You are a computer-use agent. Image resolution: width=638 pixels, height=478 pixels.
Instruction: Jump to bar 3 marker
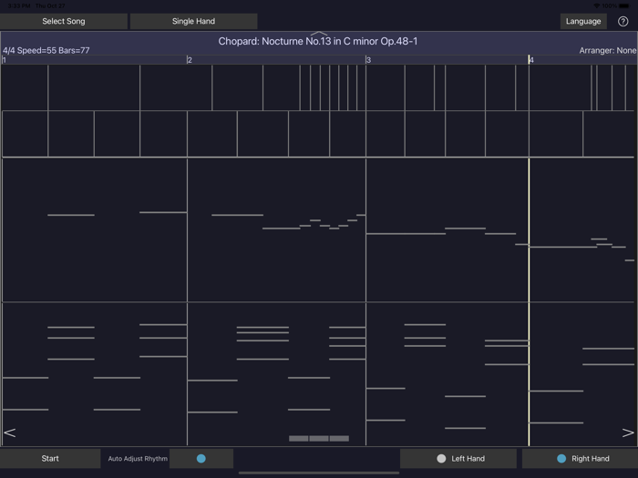[368, 60]
